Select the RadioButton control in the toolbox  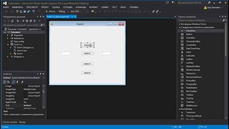[192, 88]
